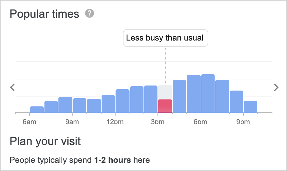The image size is (287, 171).
Task: Click the Popular times heading
Action: click(x=44, y=14)
